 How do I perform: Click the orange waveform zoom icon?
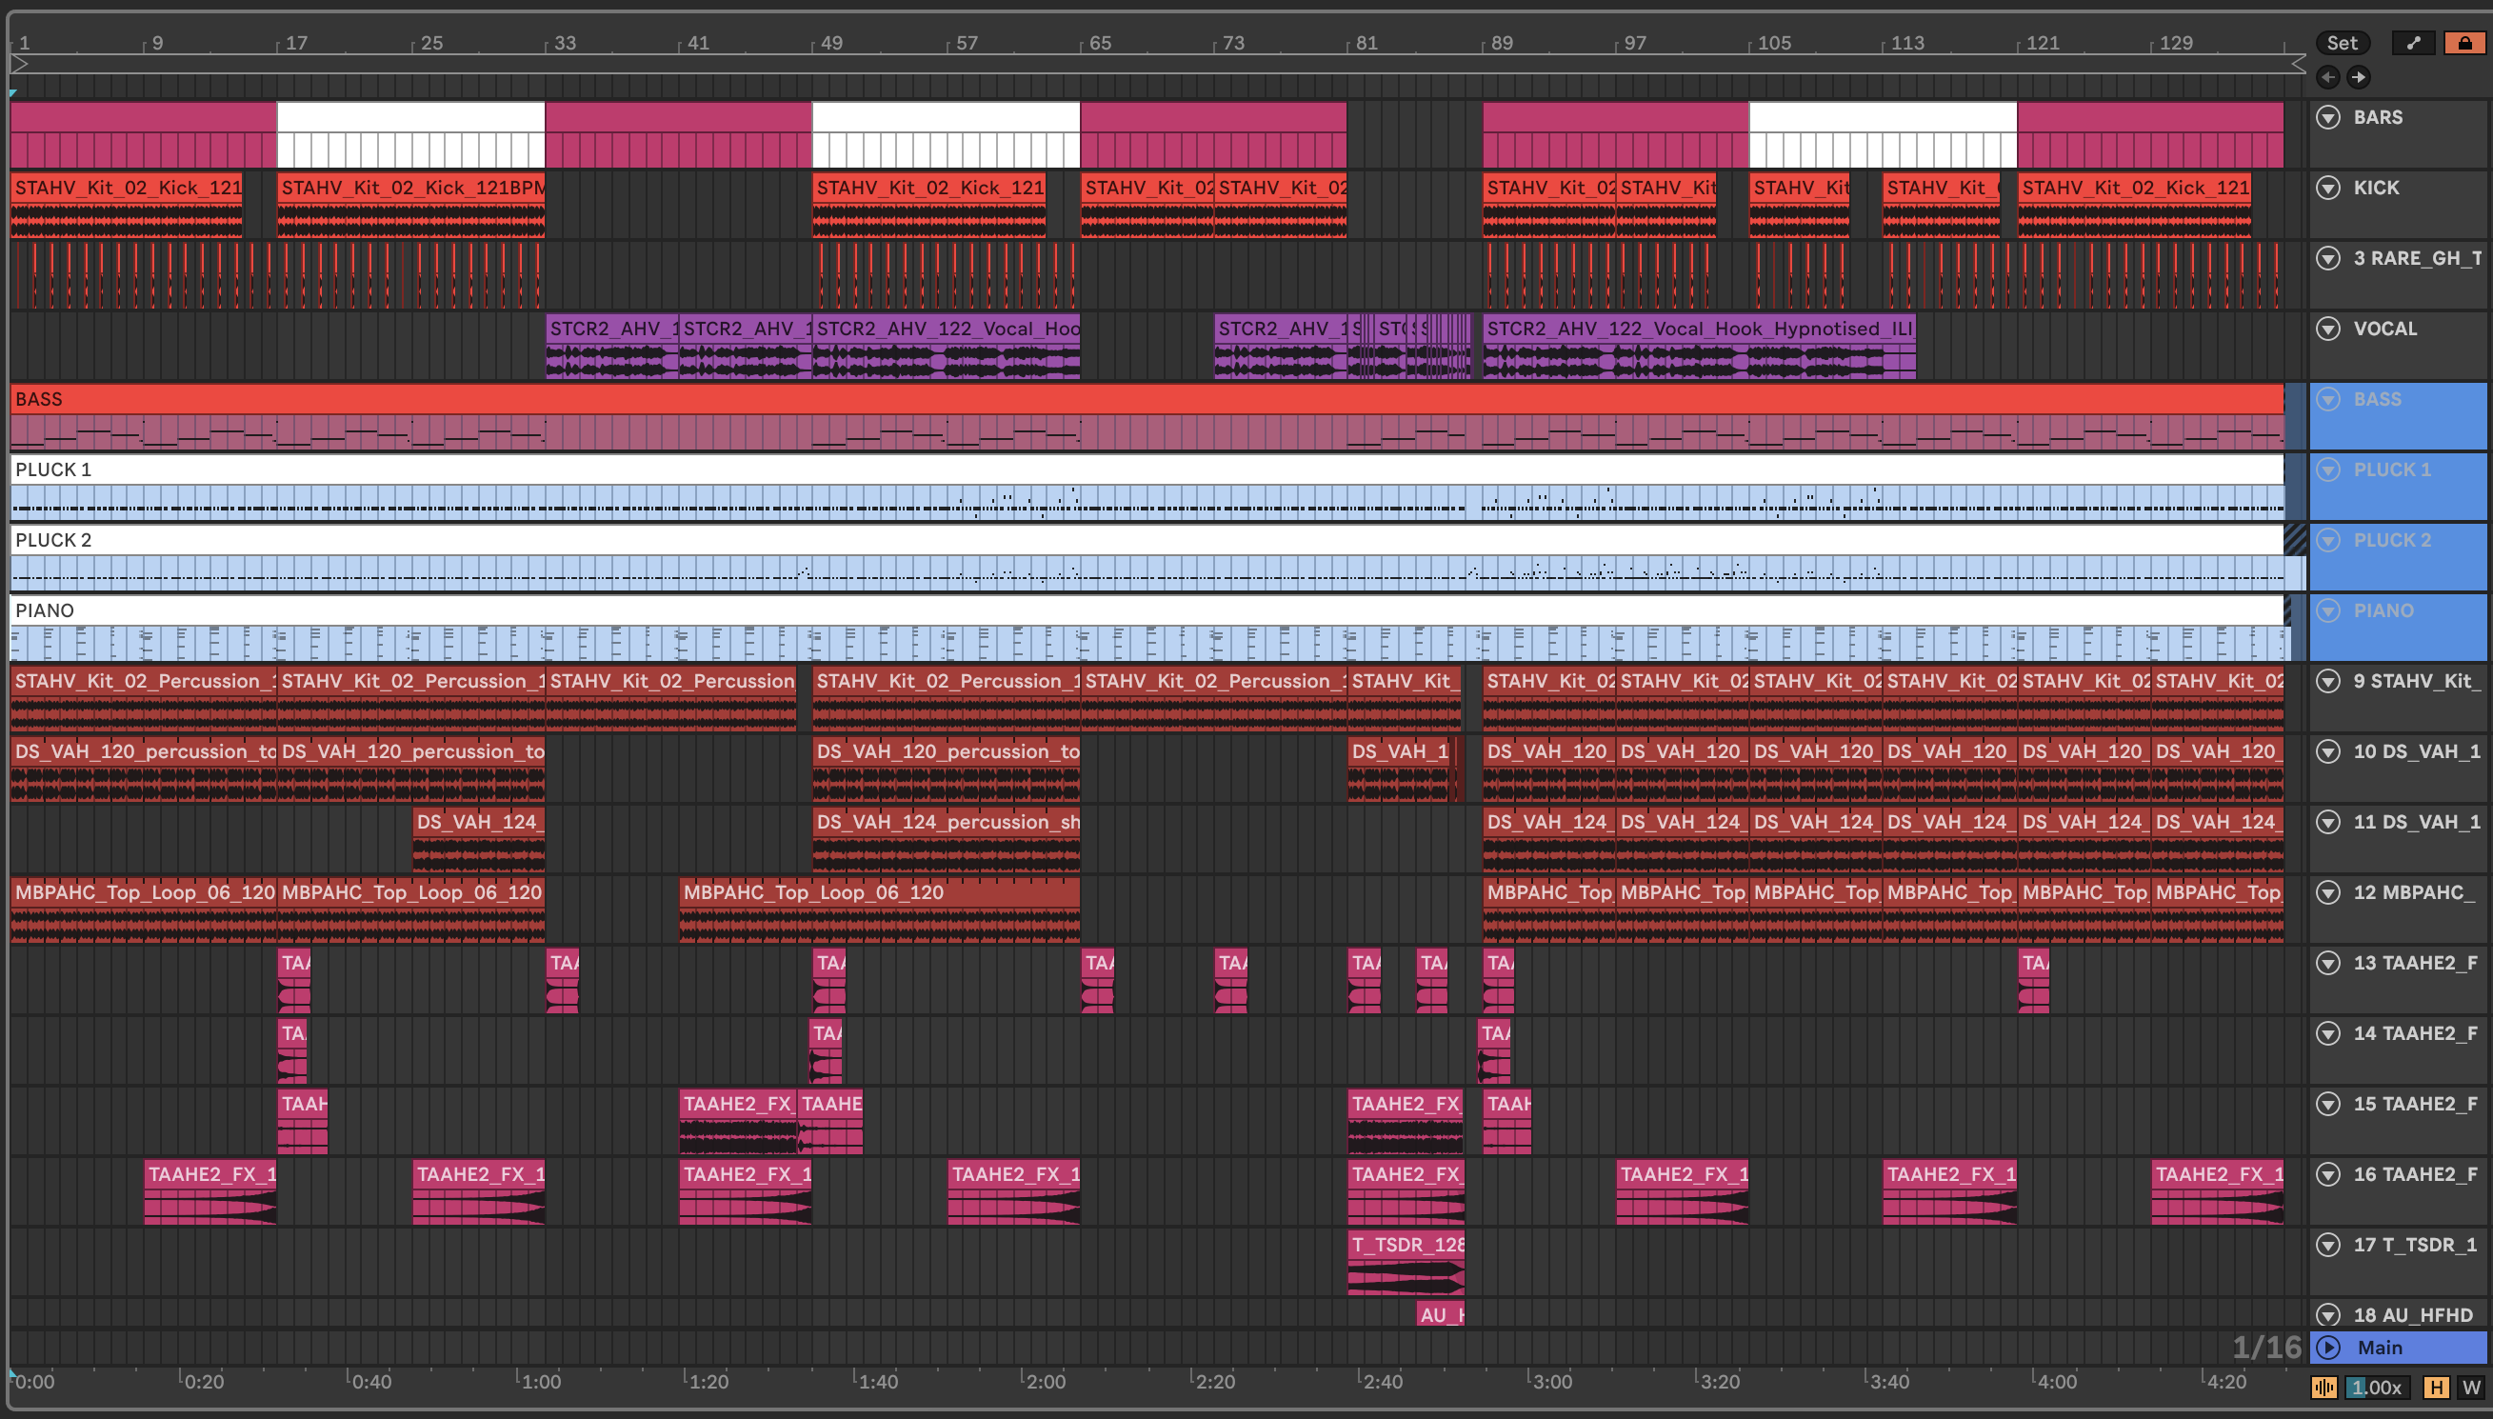pyautogui.click(x=2323, y=1387)
